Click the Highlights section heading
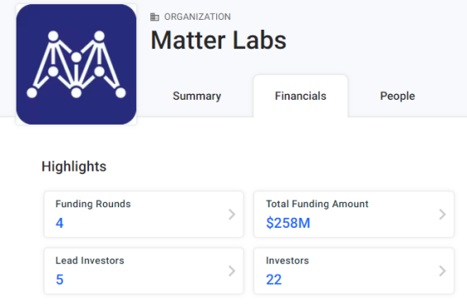467x307 pixels. pos(74,167)
